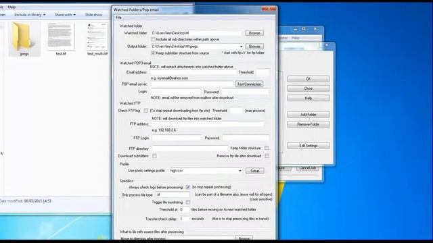Open the Output folder dropdown
This screenshot has height=243, width=433.
coord(241,47)
